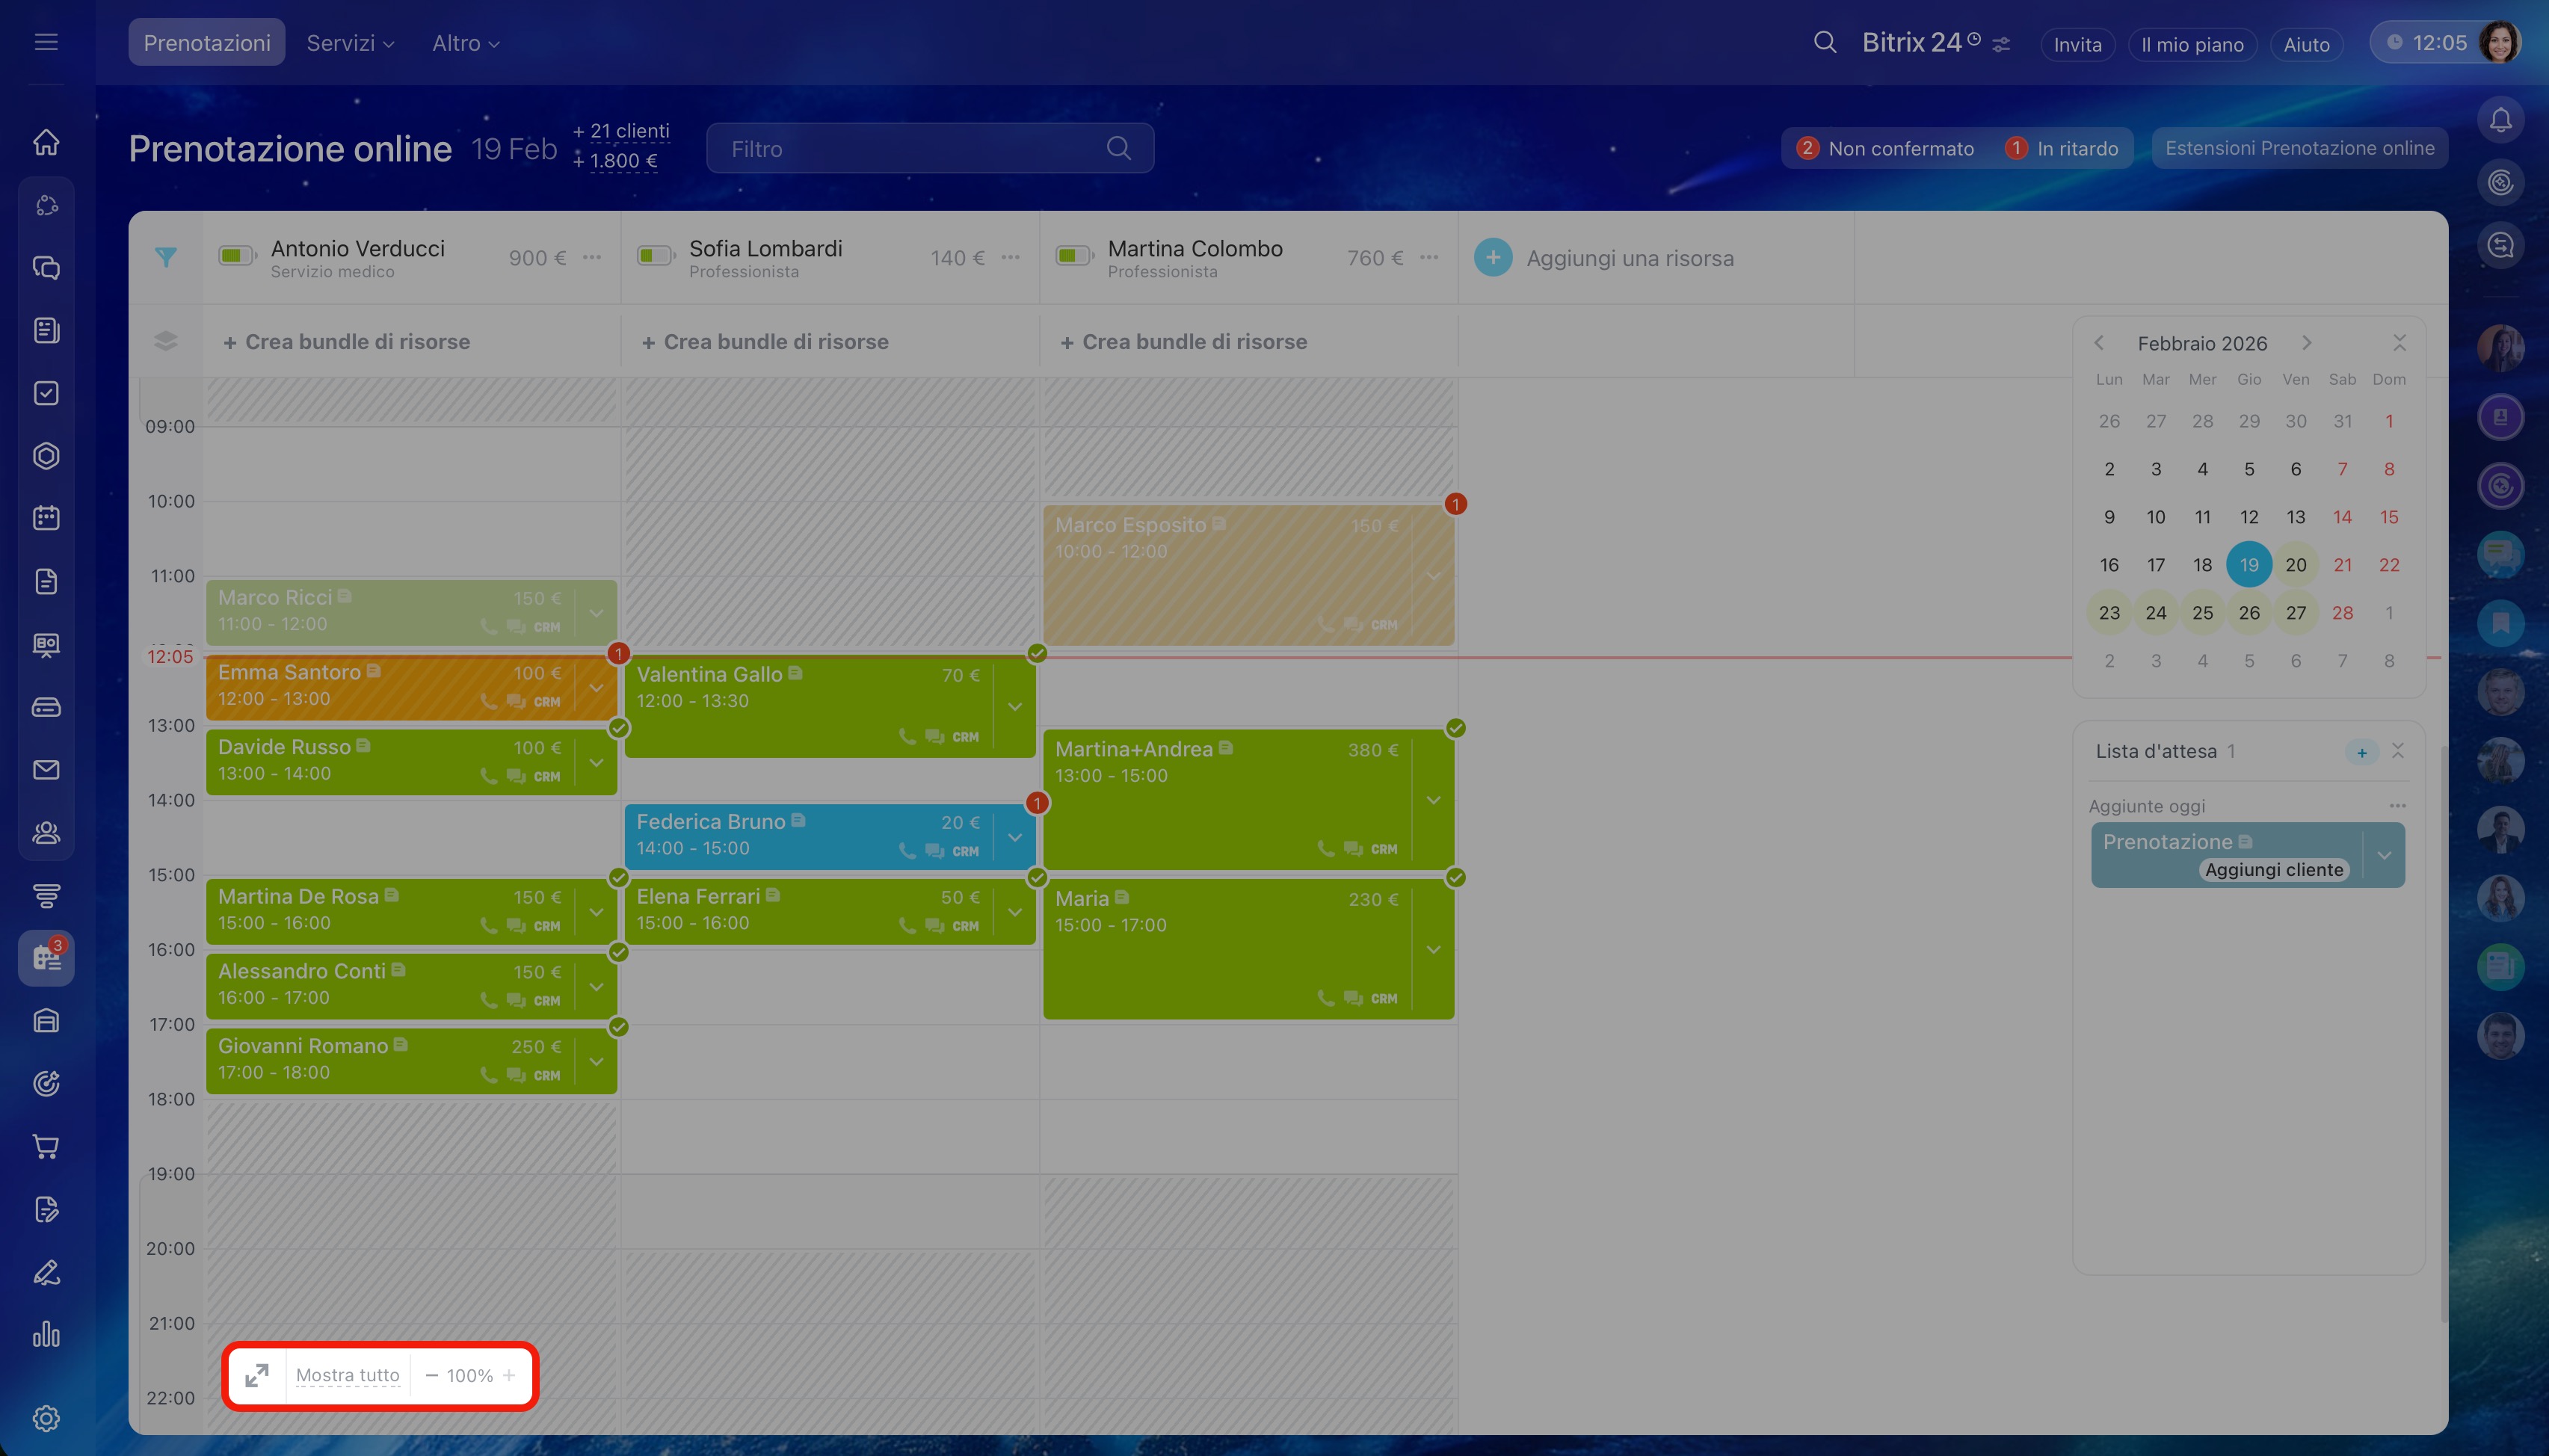Click the phone icon on Valentina Gallo booking
This screenshot has height=1456, width=2549.
click(x=907, y=737)
